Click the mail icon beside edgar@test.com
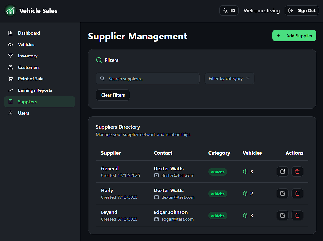Screen dimensions: 323x241 click(156, 219)
